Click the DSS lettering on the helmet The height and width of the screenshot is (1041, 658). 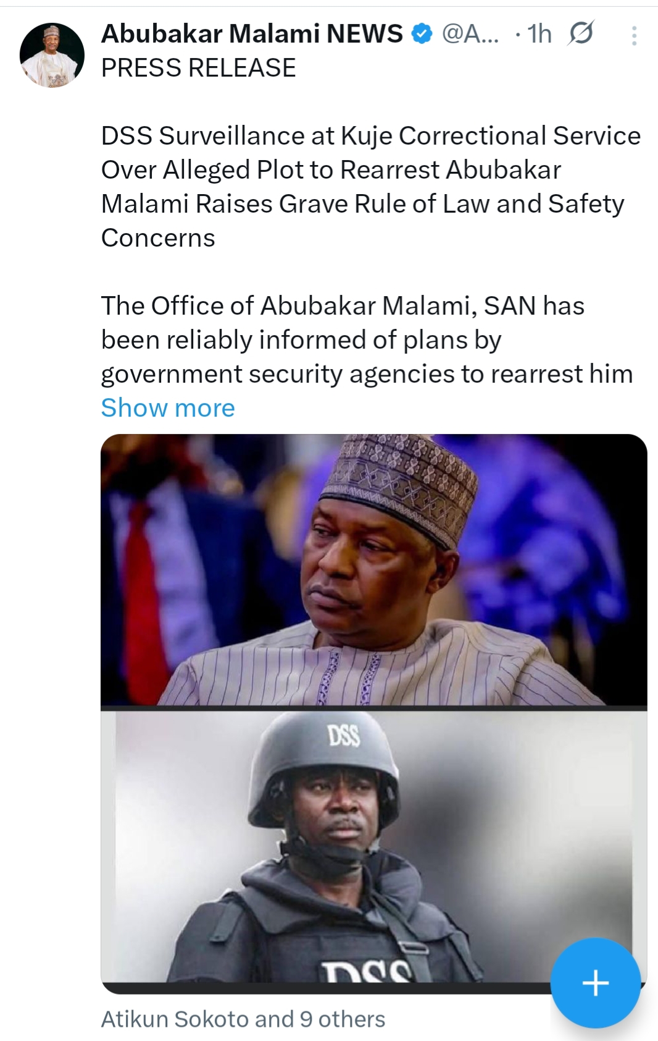coord(344,736)
